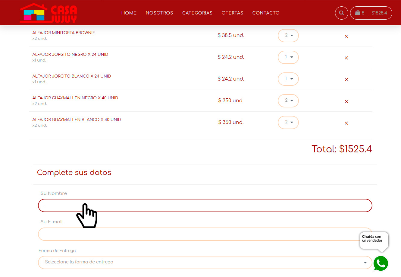Click the $ 38.5 und. price

(231, 35)
